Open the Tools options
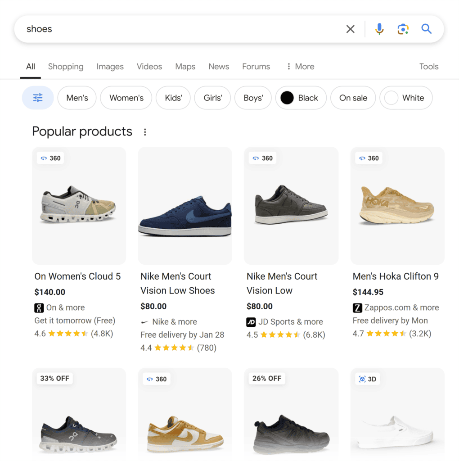 [428, 66]
